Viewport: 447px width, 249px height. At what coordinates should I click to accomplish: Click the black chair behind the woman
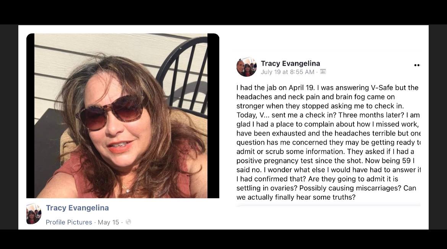click(x=183, y=74)
